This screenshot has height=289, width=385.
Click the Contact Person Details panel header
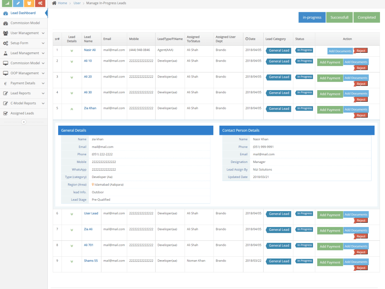(x=297, y=131)
